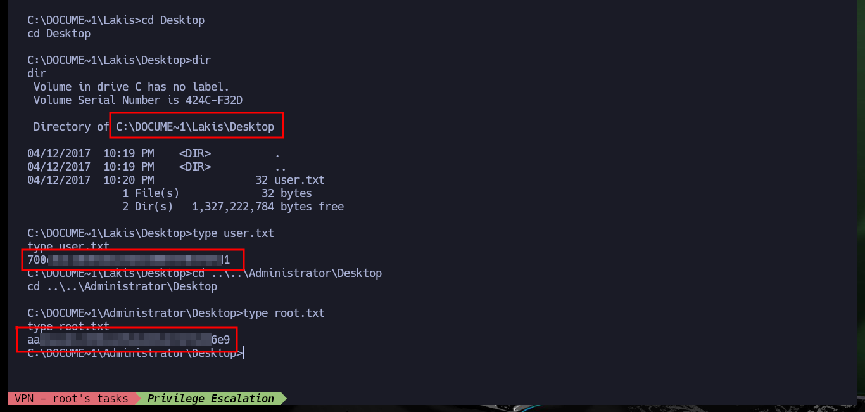Click the Volume Serial Number 424C-F32D text

[138, 100]
